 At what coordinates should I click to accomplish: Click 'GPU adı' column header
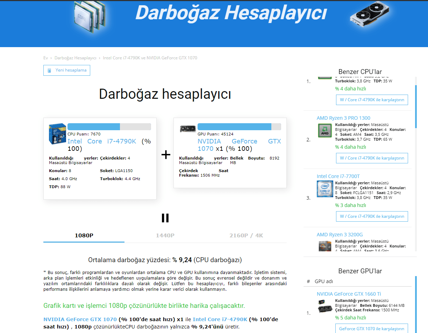click(x=323, y=281)
